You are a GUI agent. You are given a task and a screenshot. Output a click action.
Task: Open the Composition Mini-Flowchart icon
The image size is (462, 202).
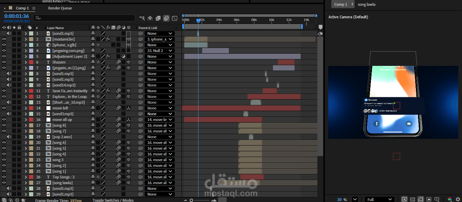click(142, 18)
